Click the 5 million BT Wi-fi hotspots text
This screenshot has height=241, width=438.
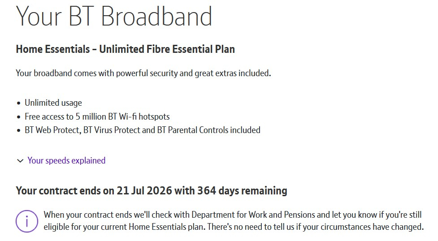[x=123, y=116]
